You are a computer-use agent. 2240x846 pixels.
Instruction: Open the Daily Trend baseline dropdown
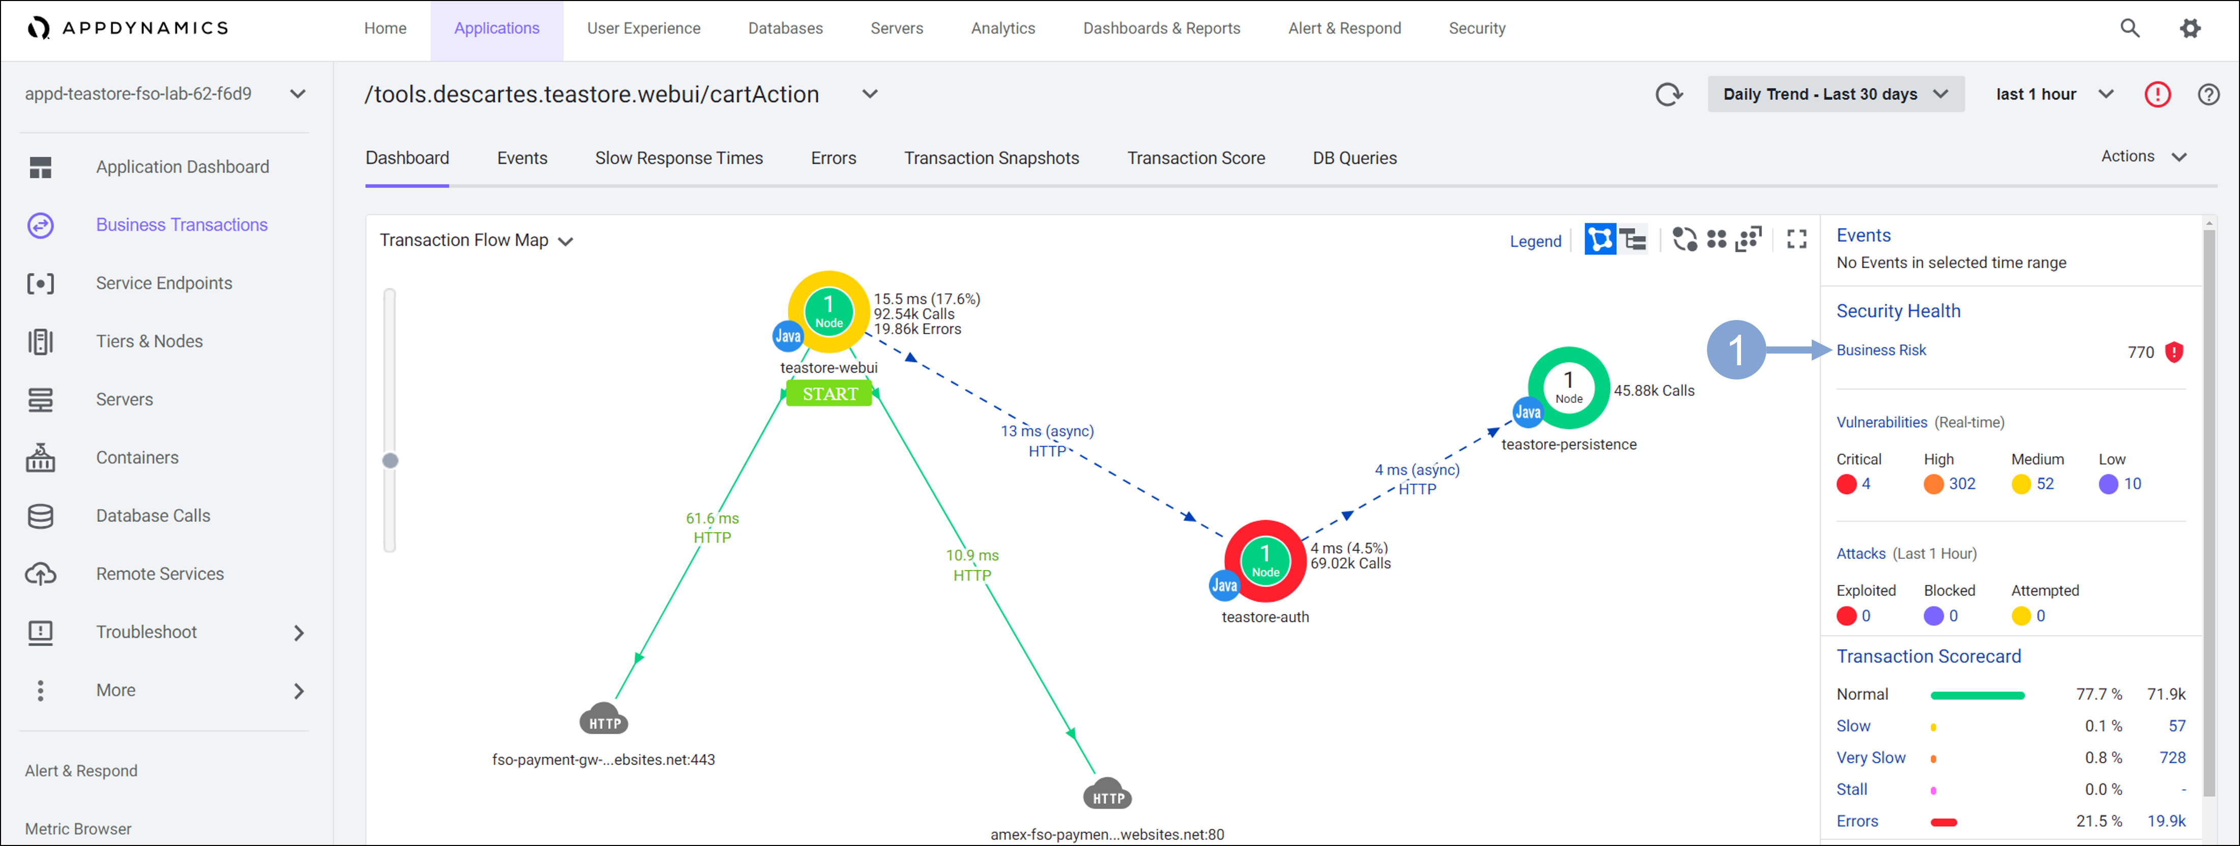pos(1835,94)
